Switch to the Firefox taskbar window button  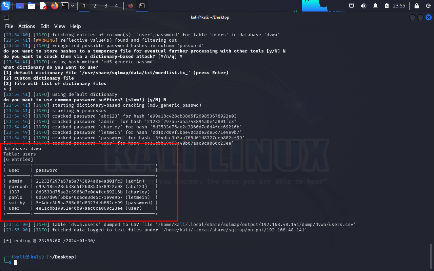pos(131,6)
